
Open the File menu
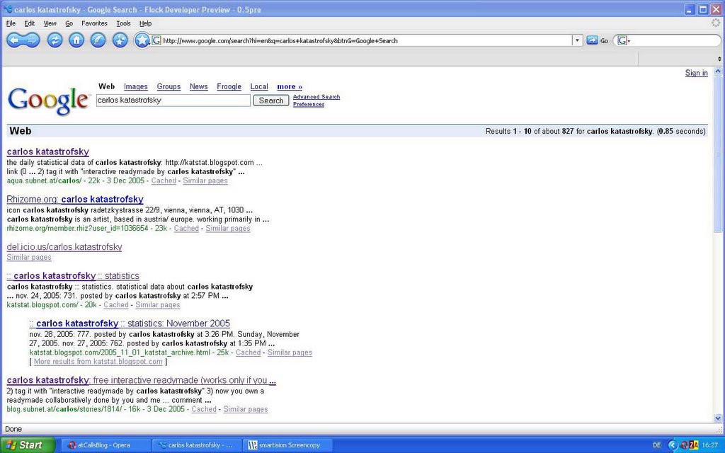[x=11, y=23]
